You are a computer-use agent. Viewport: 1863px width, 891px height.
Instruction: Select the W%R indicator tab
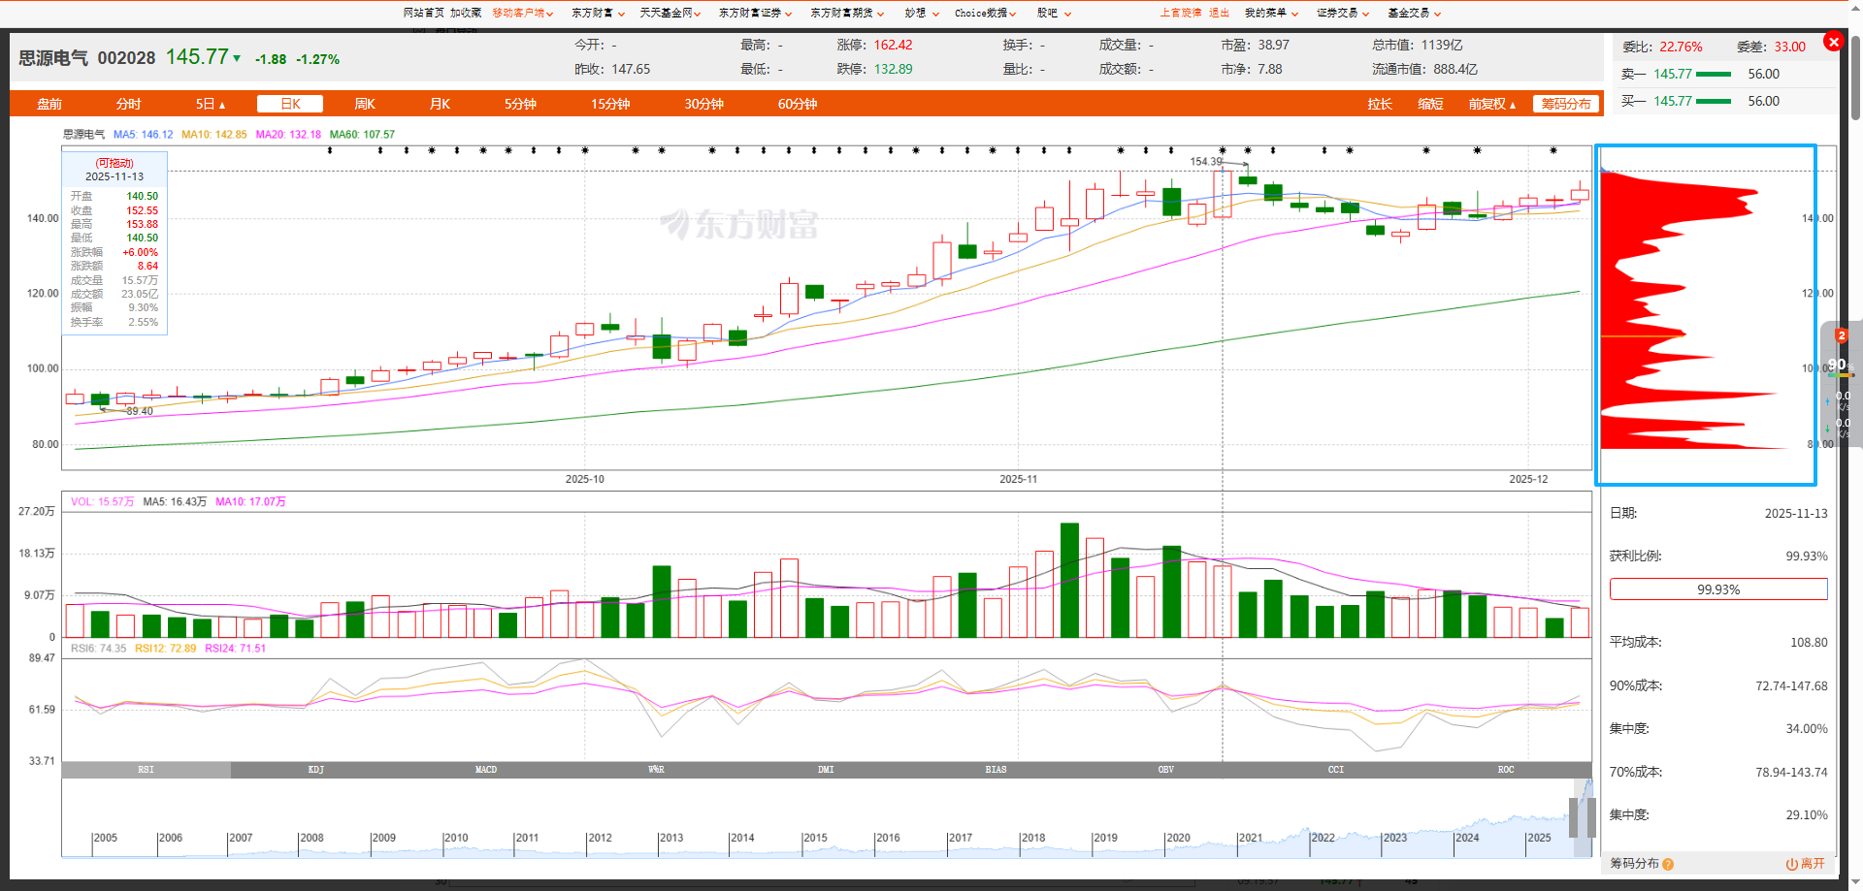[656, 770]
